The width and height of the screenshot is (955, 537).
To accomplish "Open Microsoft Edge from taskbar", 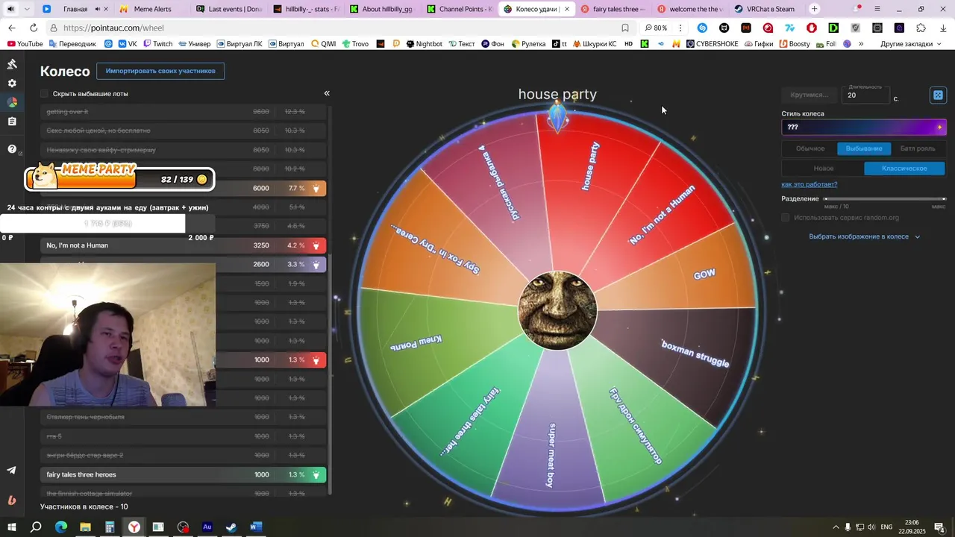I will coord(61,527).
